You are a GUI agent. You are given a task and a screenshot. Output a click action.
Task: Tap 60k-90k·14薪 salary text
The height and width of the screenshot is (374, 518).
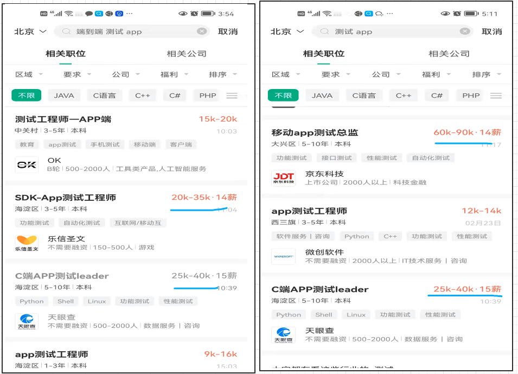point(468,132)
